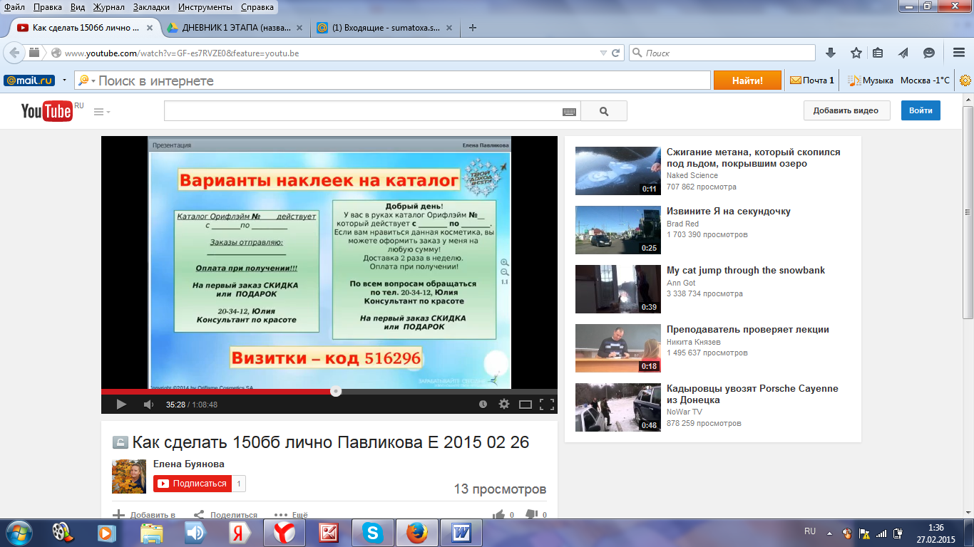This screenshot has height=547, width=974.
Task: Show hidden tray icons arrow
Action: click(829, 532)
